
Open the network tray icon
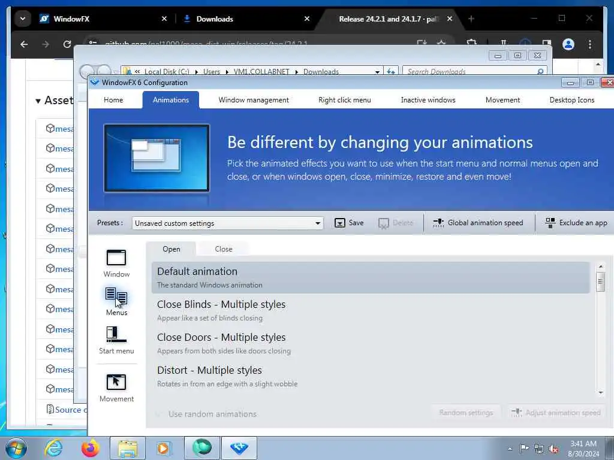pyautogui.click(x=539, y=449)
